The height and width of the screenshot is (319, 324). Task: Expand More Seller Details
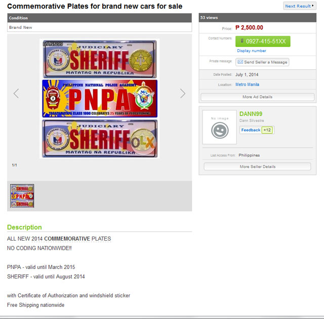click(257, 166)
